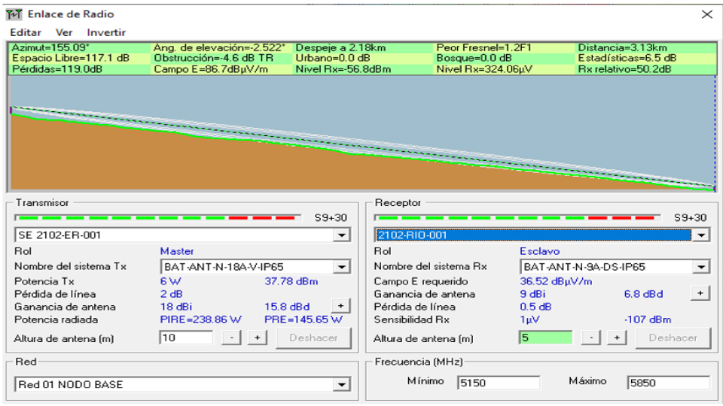Click Nivel Rx=-56.8dBm text

(343, 69)
